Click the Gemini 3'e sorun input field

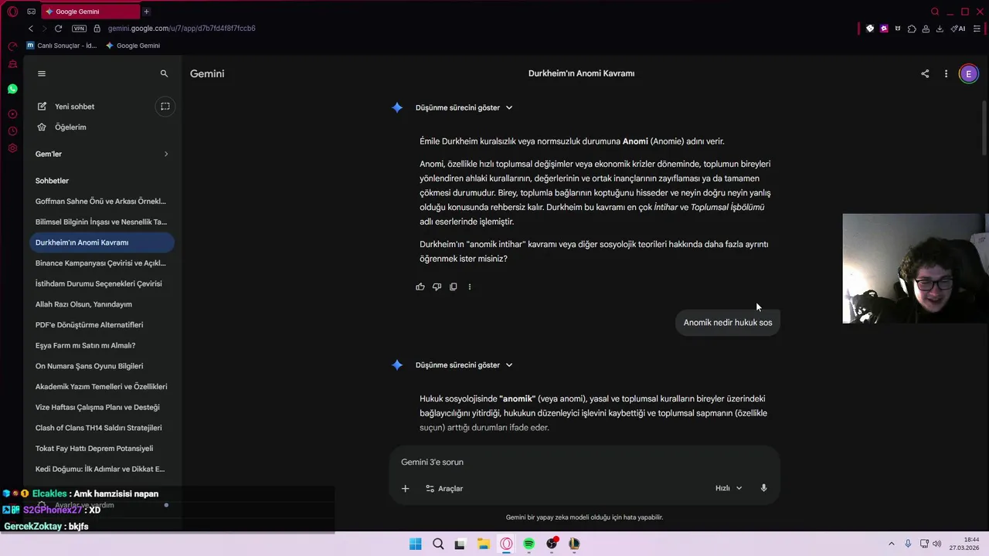[584, 462]
